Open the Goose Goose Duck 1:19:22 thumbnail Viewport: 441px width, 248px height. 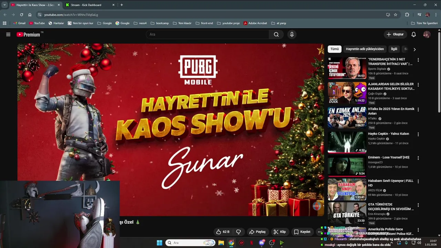coord(347,93)
